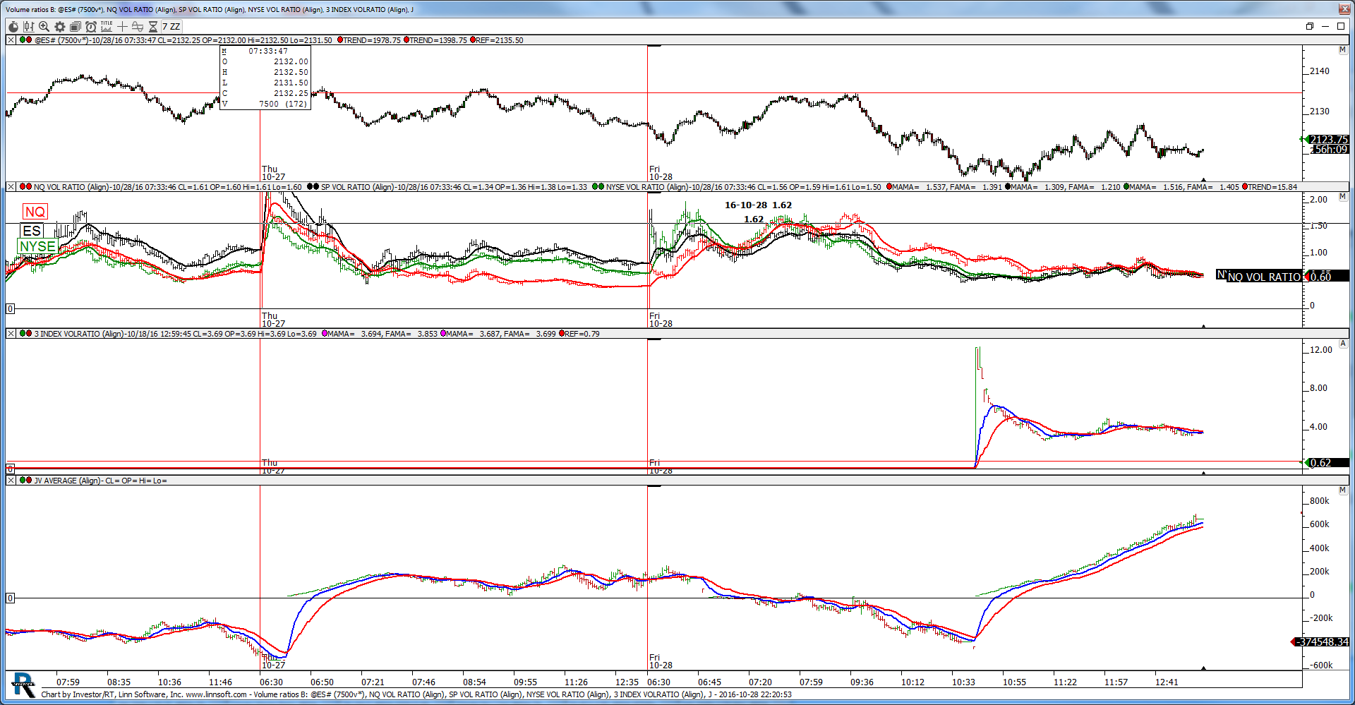Open the sine wave indicator icon
Image resolution: width=1355 pixels, height=705 pixels.
(138, 27)
